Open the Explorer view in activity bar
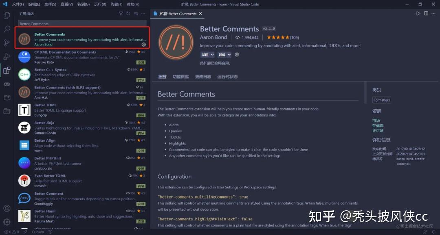The image size is (440, 235). tap(7, 15)
